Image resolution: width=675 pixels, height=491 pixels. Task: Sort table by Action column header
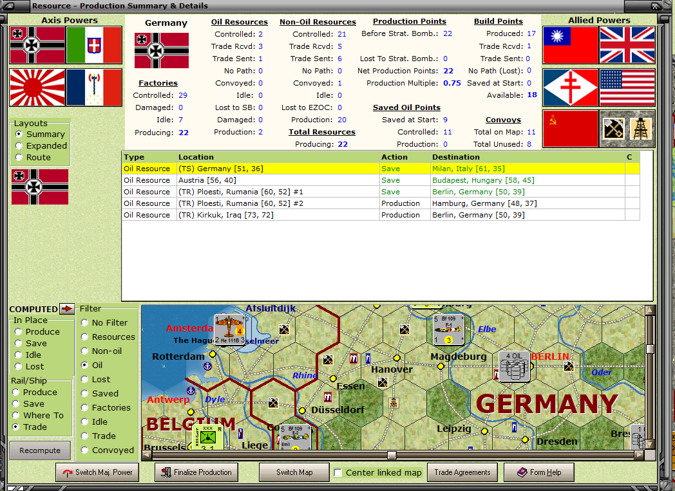click(404, 157)
